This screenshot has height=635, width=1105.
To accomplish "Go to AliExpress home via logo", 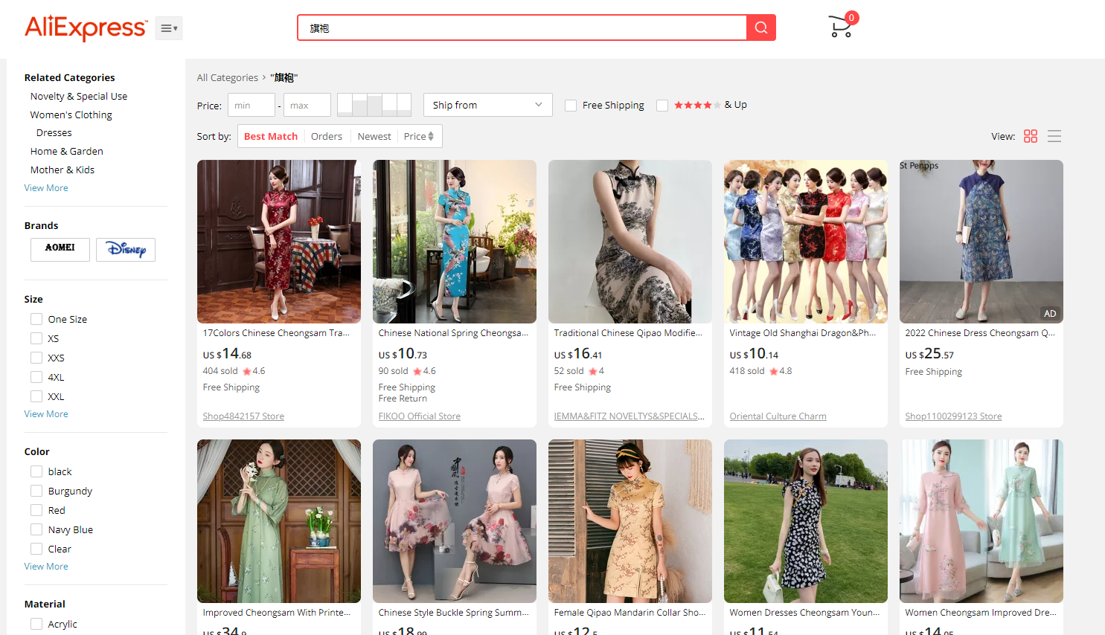I will 86,28.
